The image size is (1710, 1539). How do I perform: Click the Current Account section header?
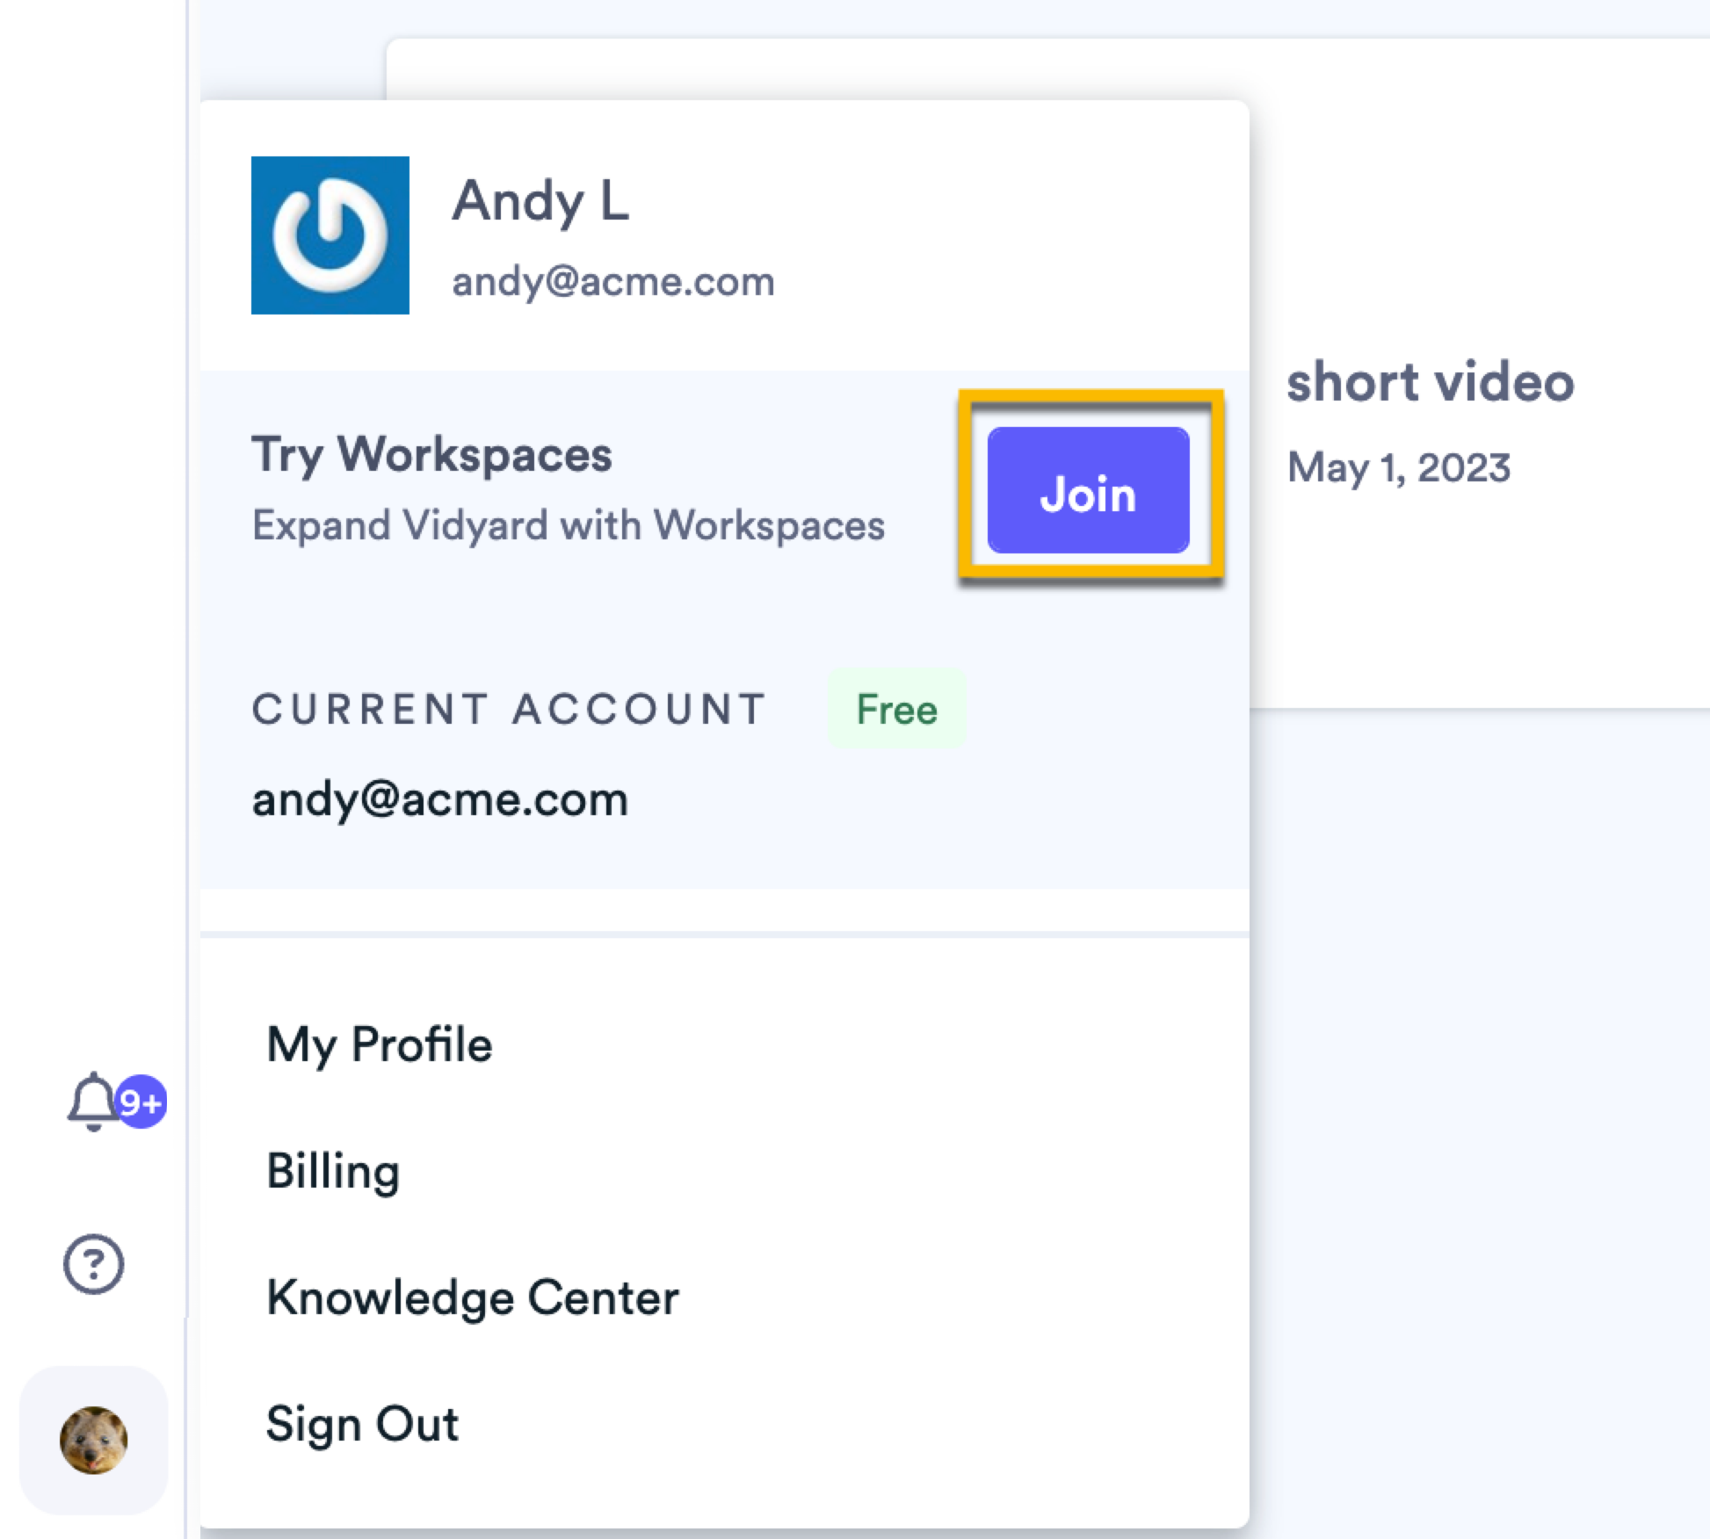[509, 708]
